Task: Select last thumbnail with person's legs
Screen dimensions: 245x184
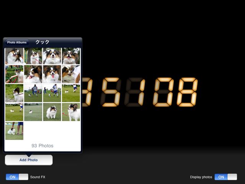Action: coord(14,131)
